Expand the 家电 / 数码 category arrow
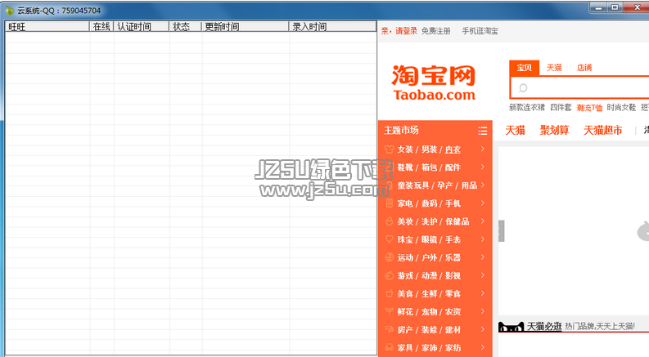 (x=483, y=203)
